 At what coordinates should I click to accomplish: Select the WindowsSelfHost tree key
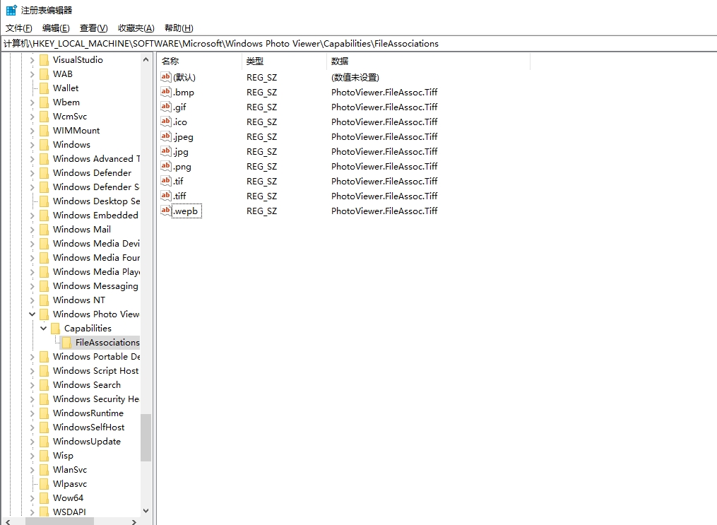[88, 427]
